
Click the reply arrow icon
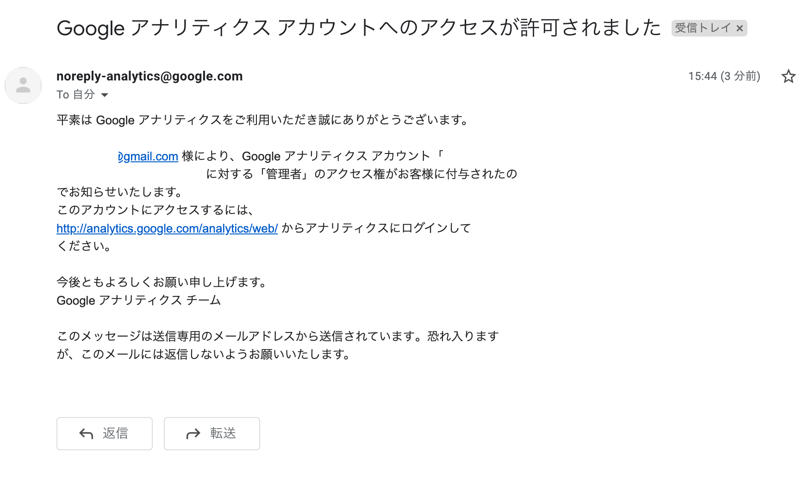[x=86, y=434]
